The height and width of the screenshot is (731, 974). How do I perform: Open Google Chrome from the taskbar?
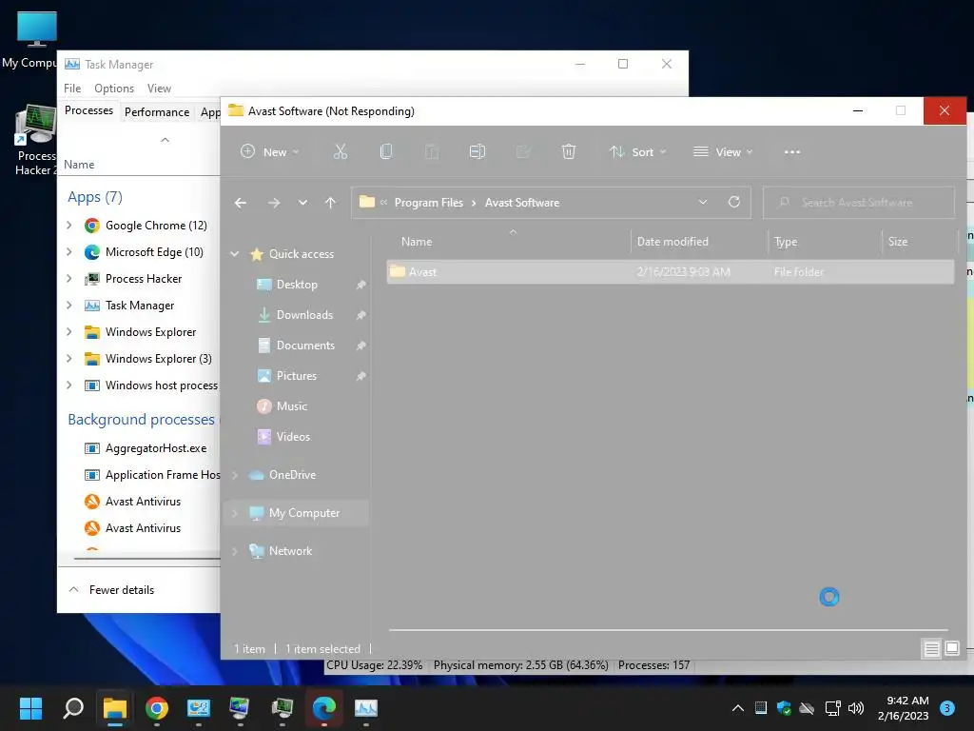click(157, 708)
